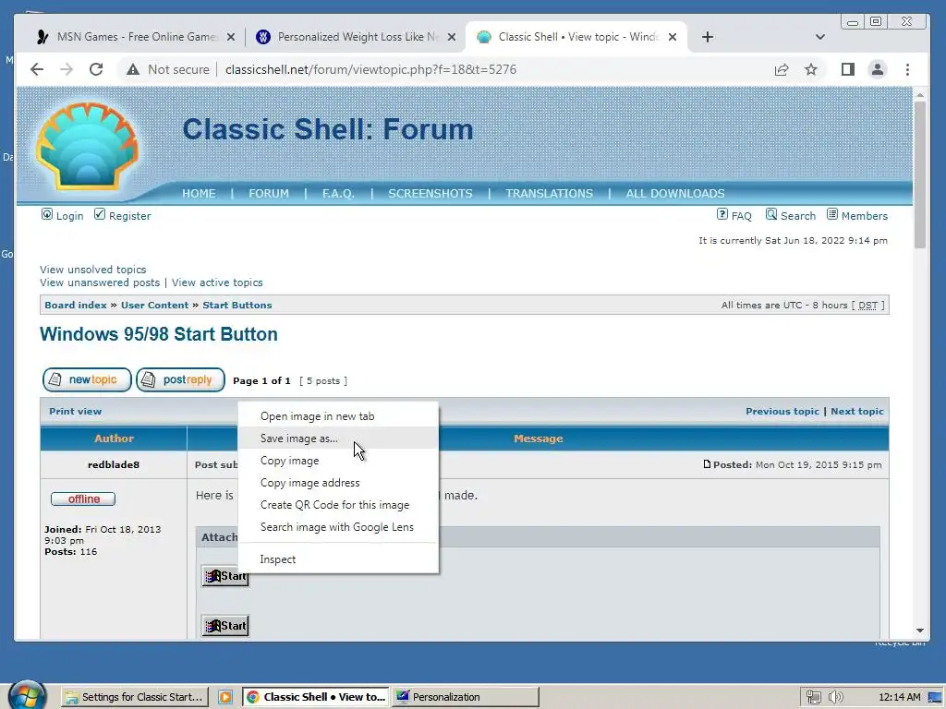
Task: Go to Start Buttons breadcrumb
Action: [x=237, y=305]
